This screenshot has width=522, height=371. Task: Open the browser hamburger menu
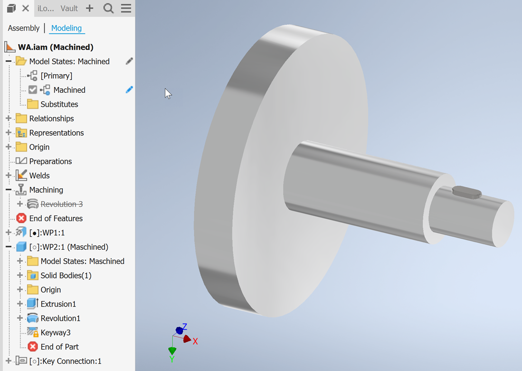coord(126,8)
